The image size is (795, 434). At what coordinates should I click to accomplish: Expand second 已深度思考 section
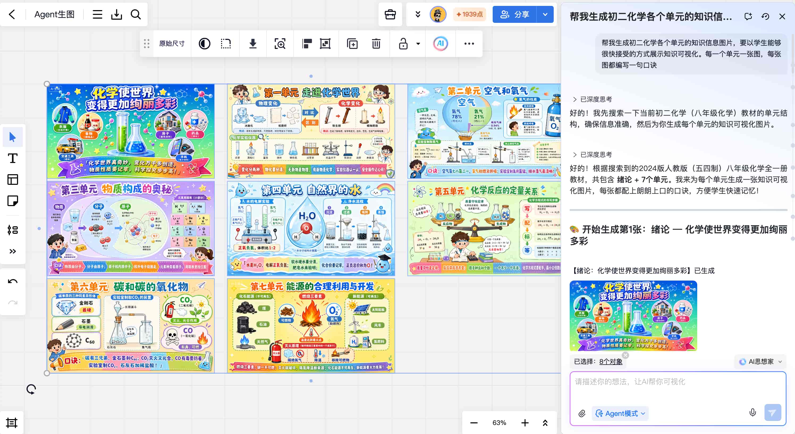tap(592, 155)
